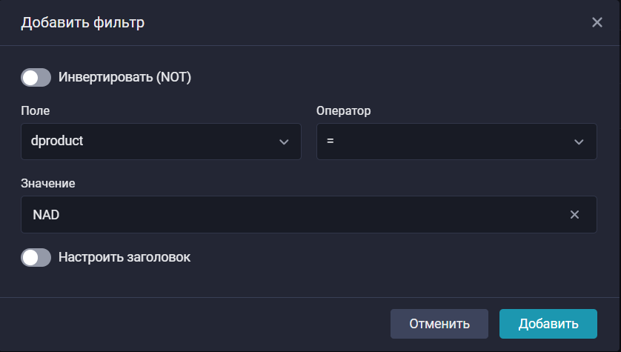Image resolution: width=621 pixels, height=352 pixels.
Task: Click the = sign in Оператор
Action: (331, 141)
